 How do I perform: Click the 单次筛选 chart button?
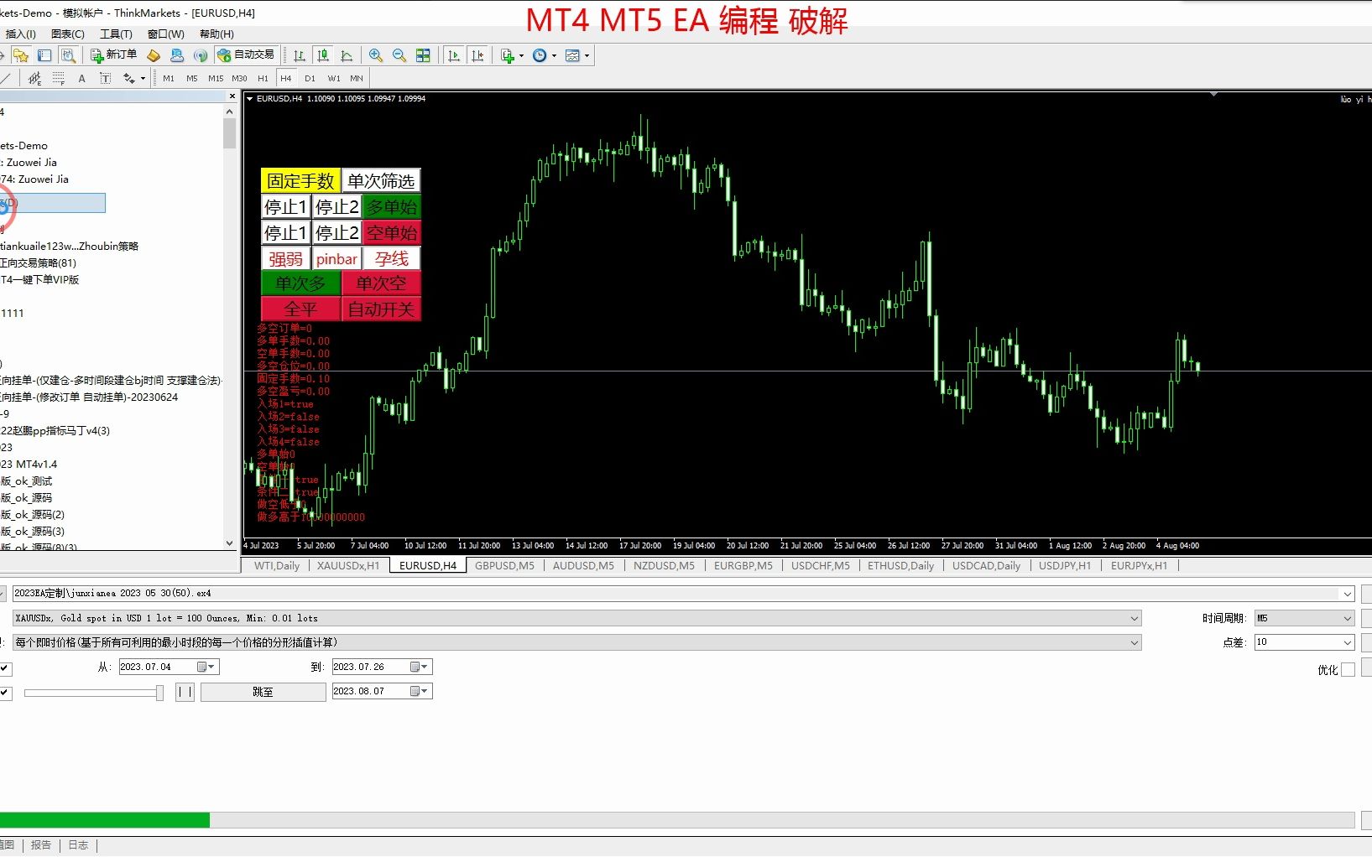click(x=381, y=180)
